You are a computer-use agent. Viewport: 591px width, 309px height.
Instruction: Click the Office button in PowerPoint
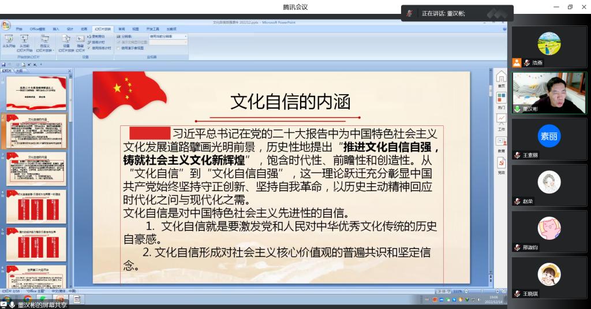tap(6, 25)
